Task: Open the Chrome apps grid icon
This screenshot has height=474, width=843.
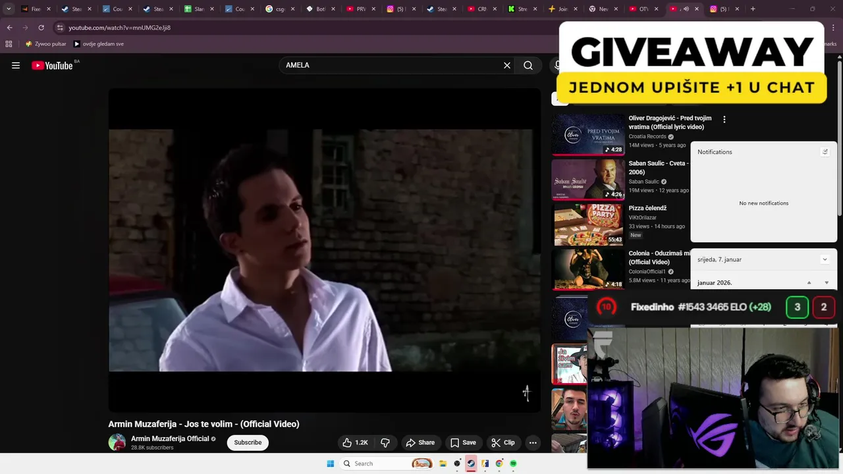Action: 9,44
